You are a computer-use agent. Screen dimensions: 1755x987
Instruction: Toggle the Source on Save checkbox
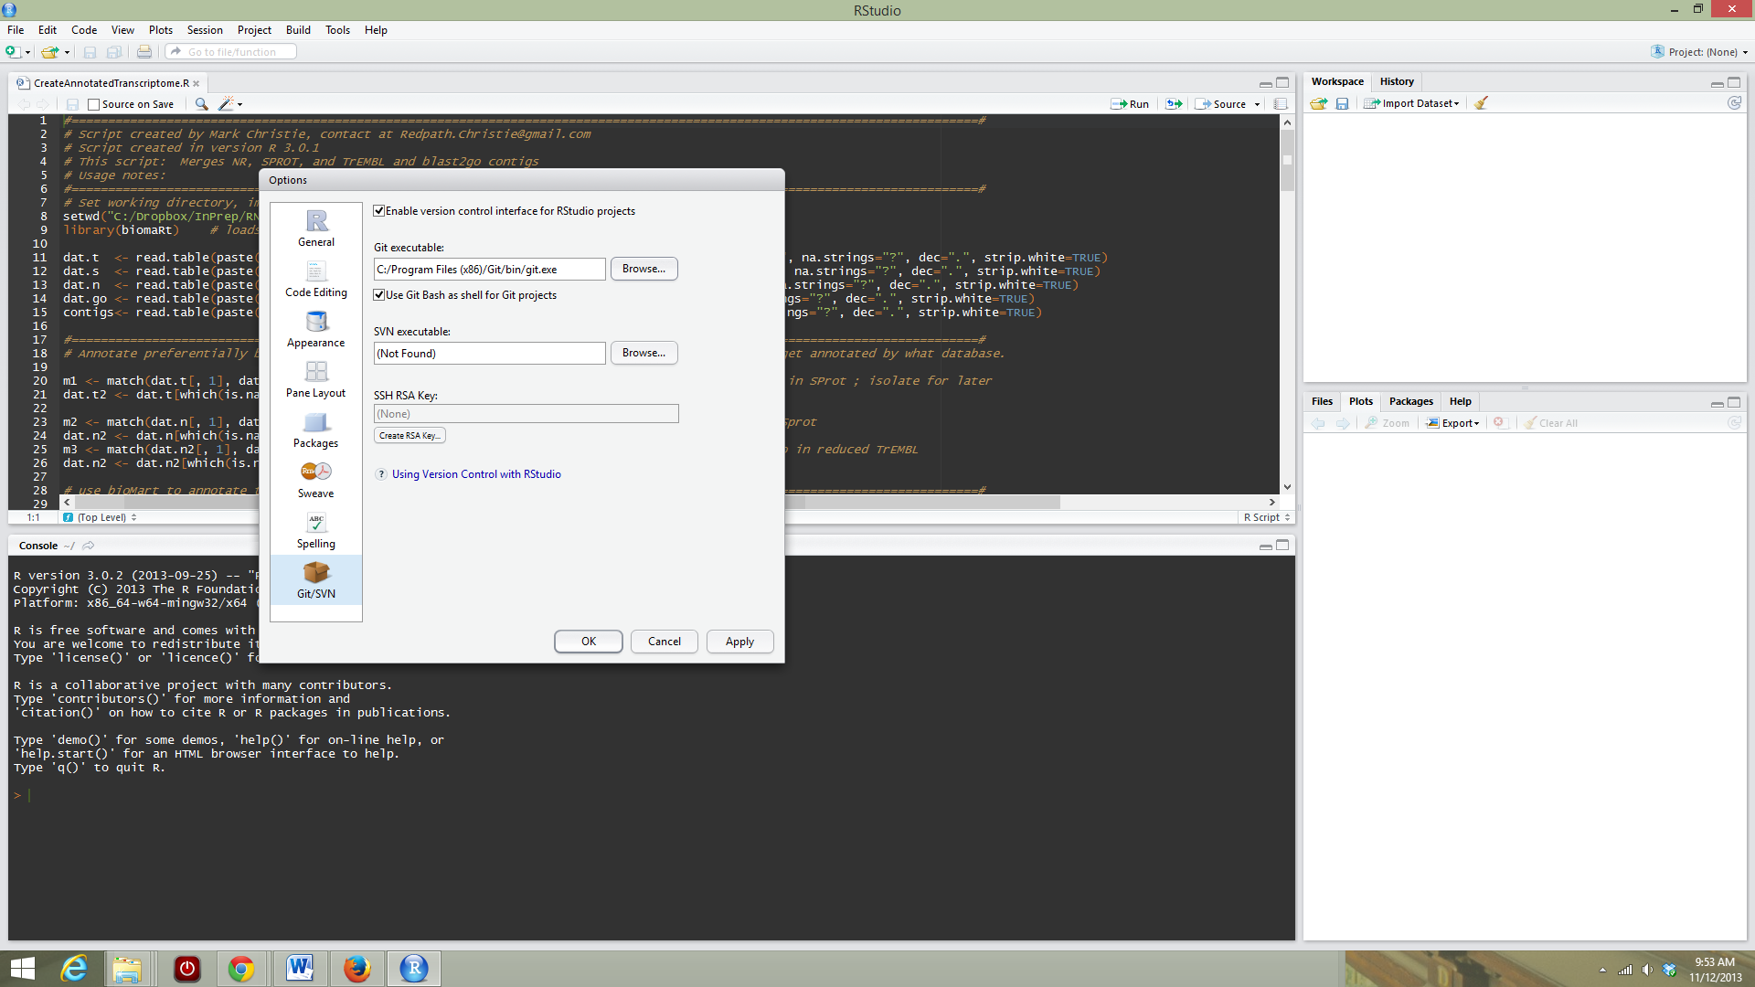pyautogui.click(x=93, y=104)
